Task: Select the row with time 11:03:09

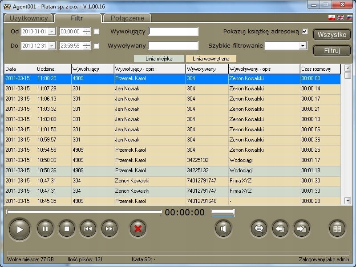Action: click(x=172, y=119)
